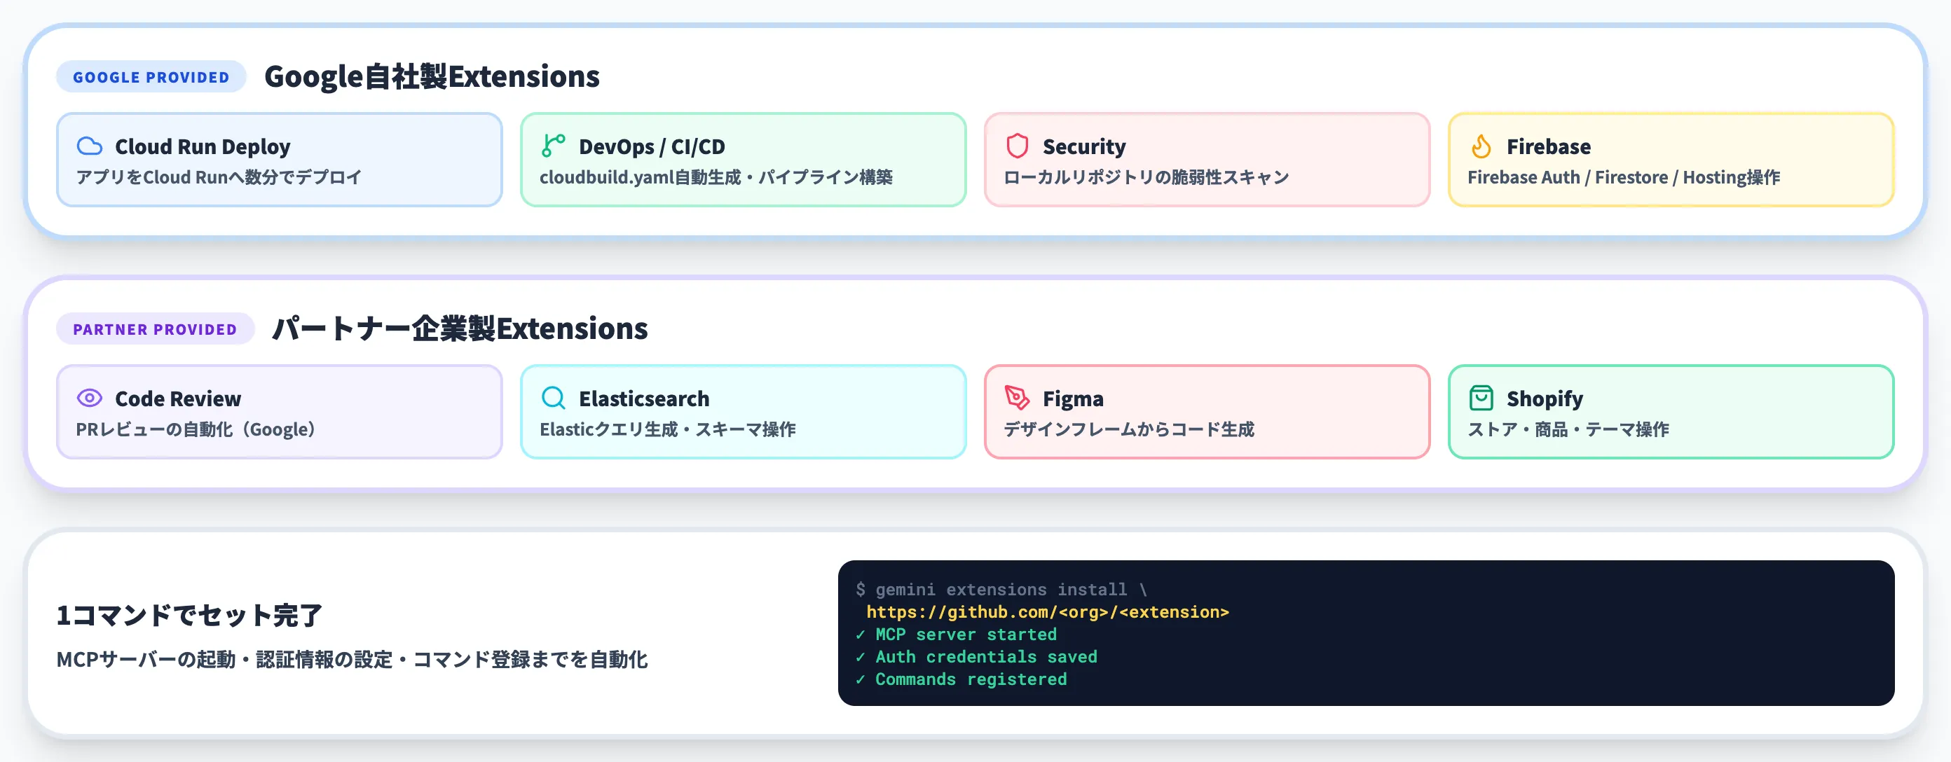Image resolution: width=1951 pixels, height=762 pixels.
Task: Click the gemini extensions install command line
Action: coord(1001,590)
